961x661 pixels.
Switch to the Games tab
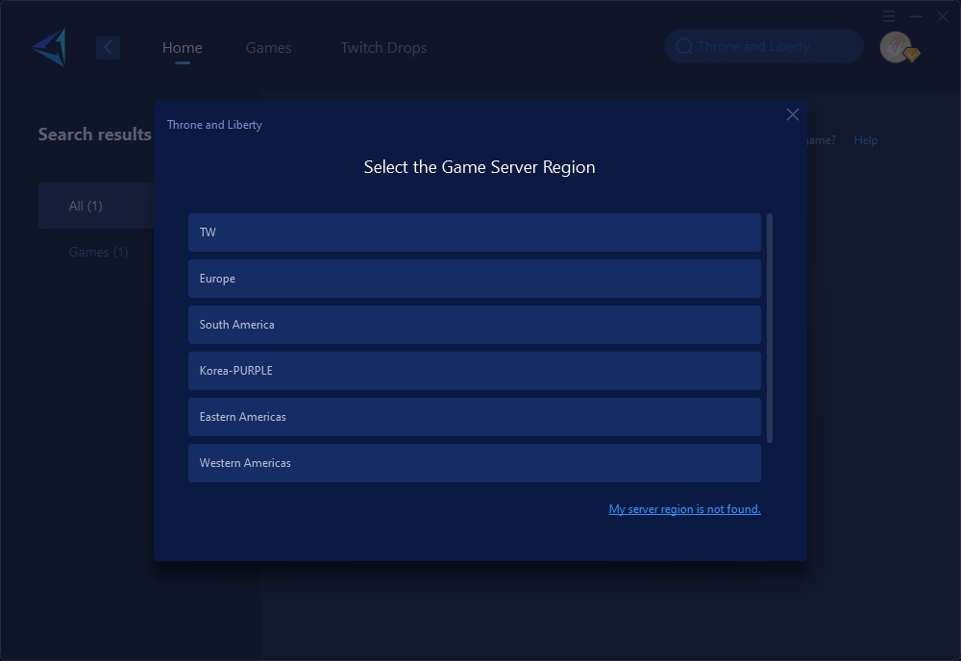pos(268,48)
